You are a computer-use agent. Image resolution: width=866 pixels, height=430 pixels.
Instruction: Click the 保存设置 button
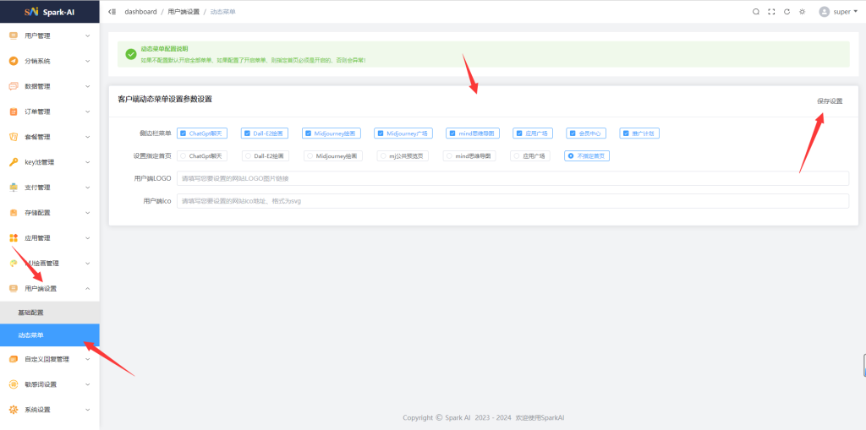pyautogui.click(x=829, y=101)
